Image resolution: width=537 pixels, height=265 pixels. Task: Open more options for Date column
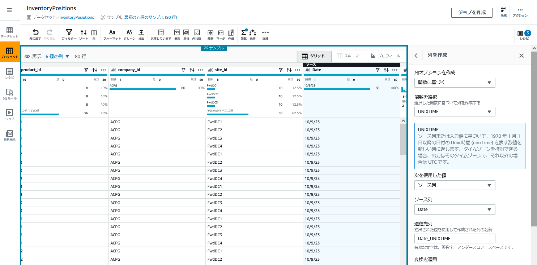[395, 70]
